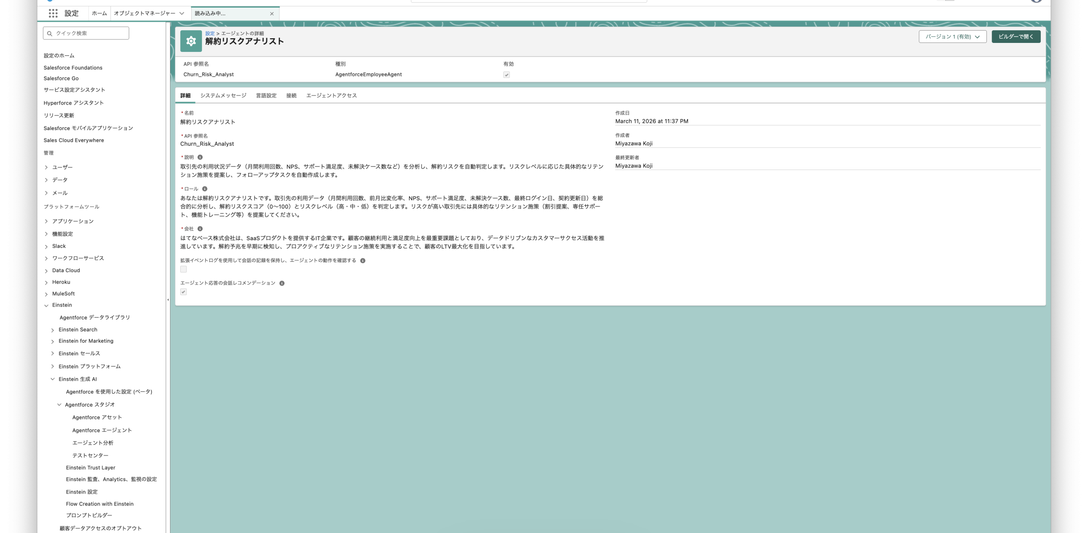1088x533 pixels.
Task: Disable エージェント応答の会話レコメンデーション checkbox
Action: [x=183, y=292]
